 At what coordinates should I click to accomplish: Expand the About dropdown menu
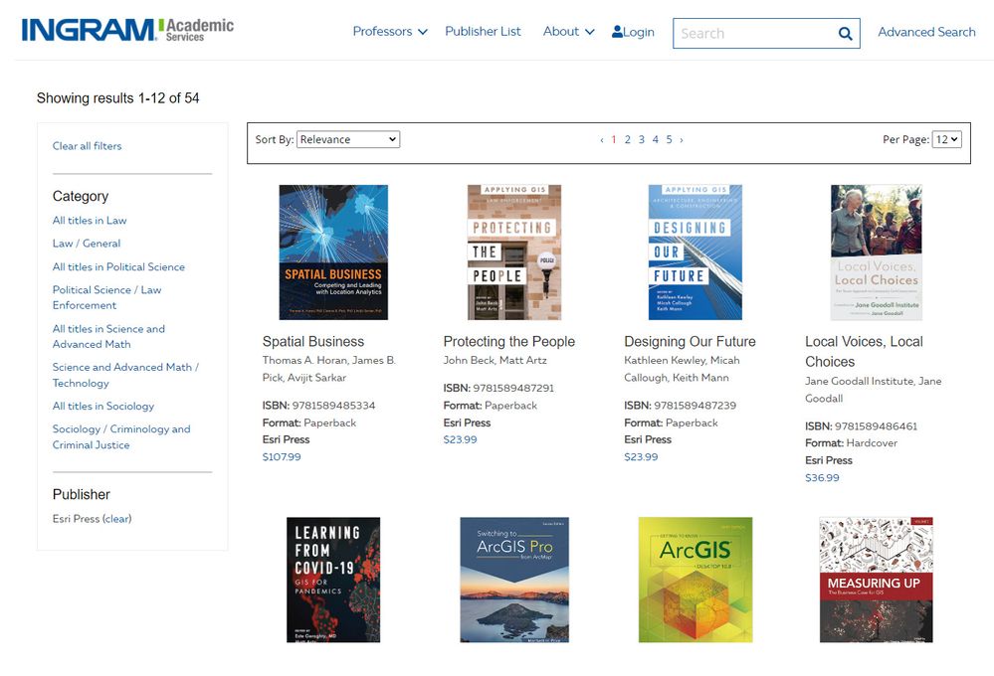(x=567, y=31)
